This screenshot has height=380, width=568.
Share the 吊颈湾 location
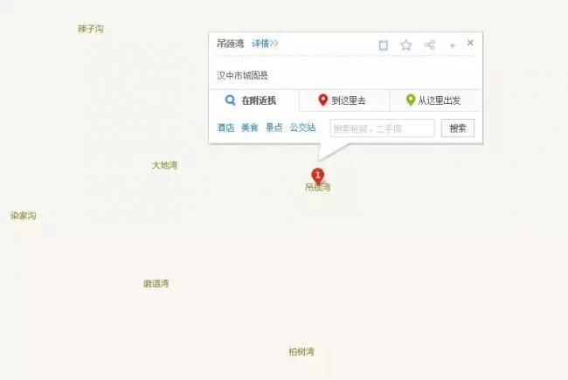click(x=430, y=45)
